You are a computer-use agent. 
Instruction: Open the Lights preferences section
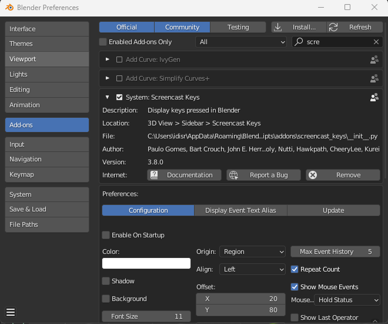point(47,74)
